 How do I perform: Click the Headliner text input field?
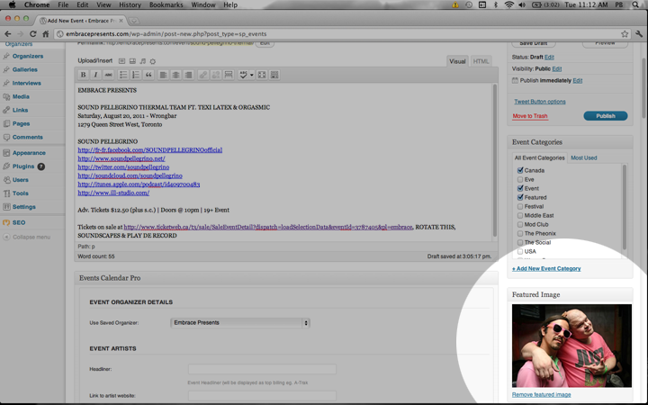click(262, 369)
